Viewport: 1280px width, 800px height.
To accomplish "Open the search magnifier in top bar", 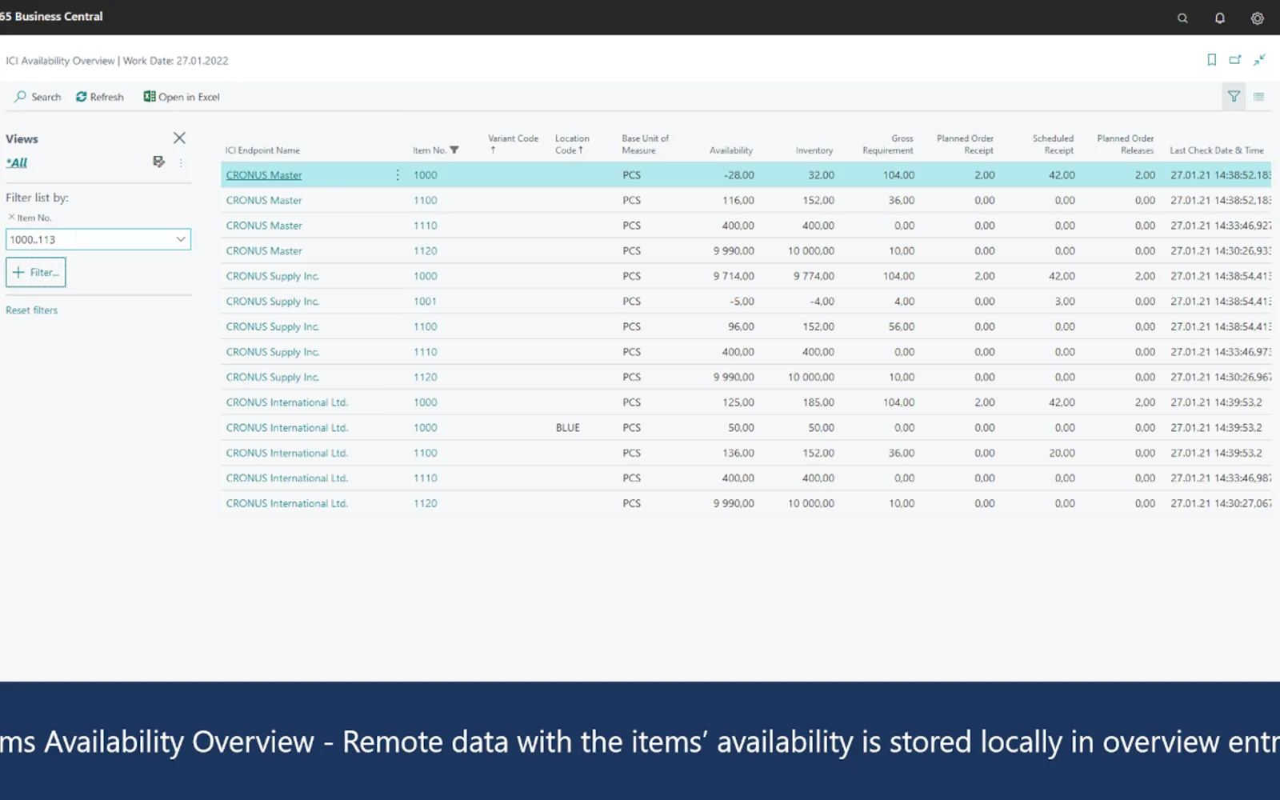I will [x=1182, y=18].
